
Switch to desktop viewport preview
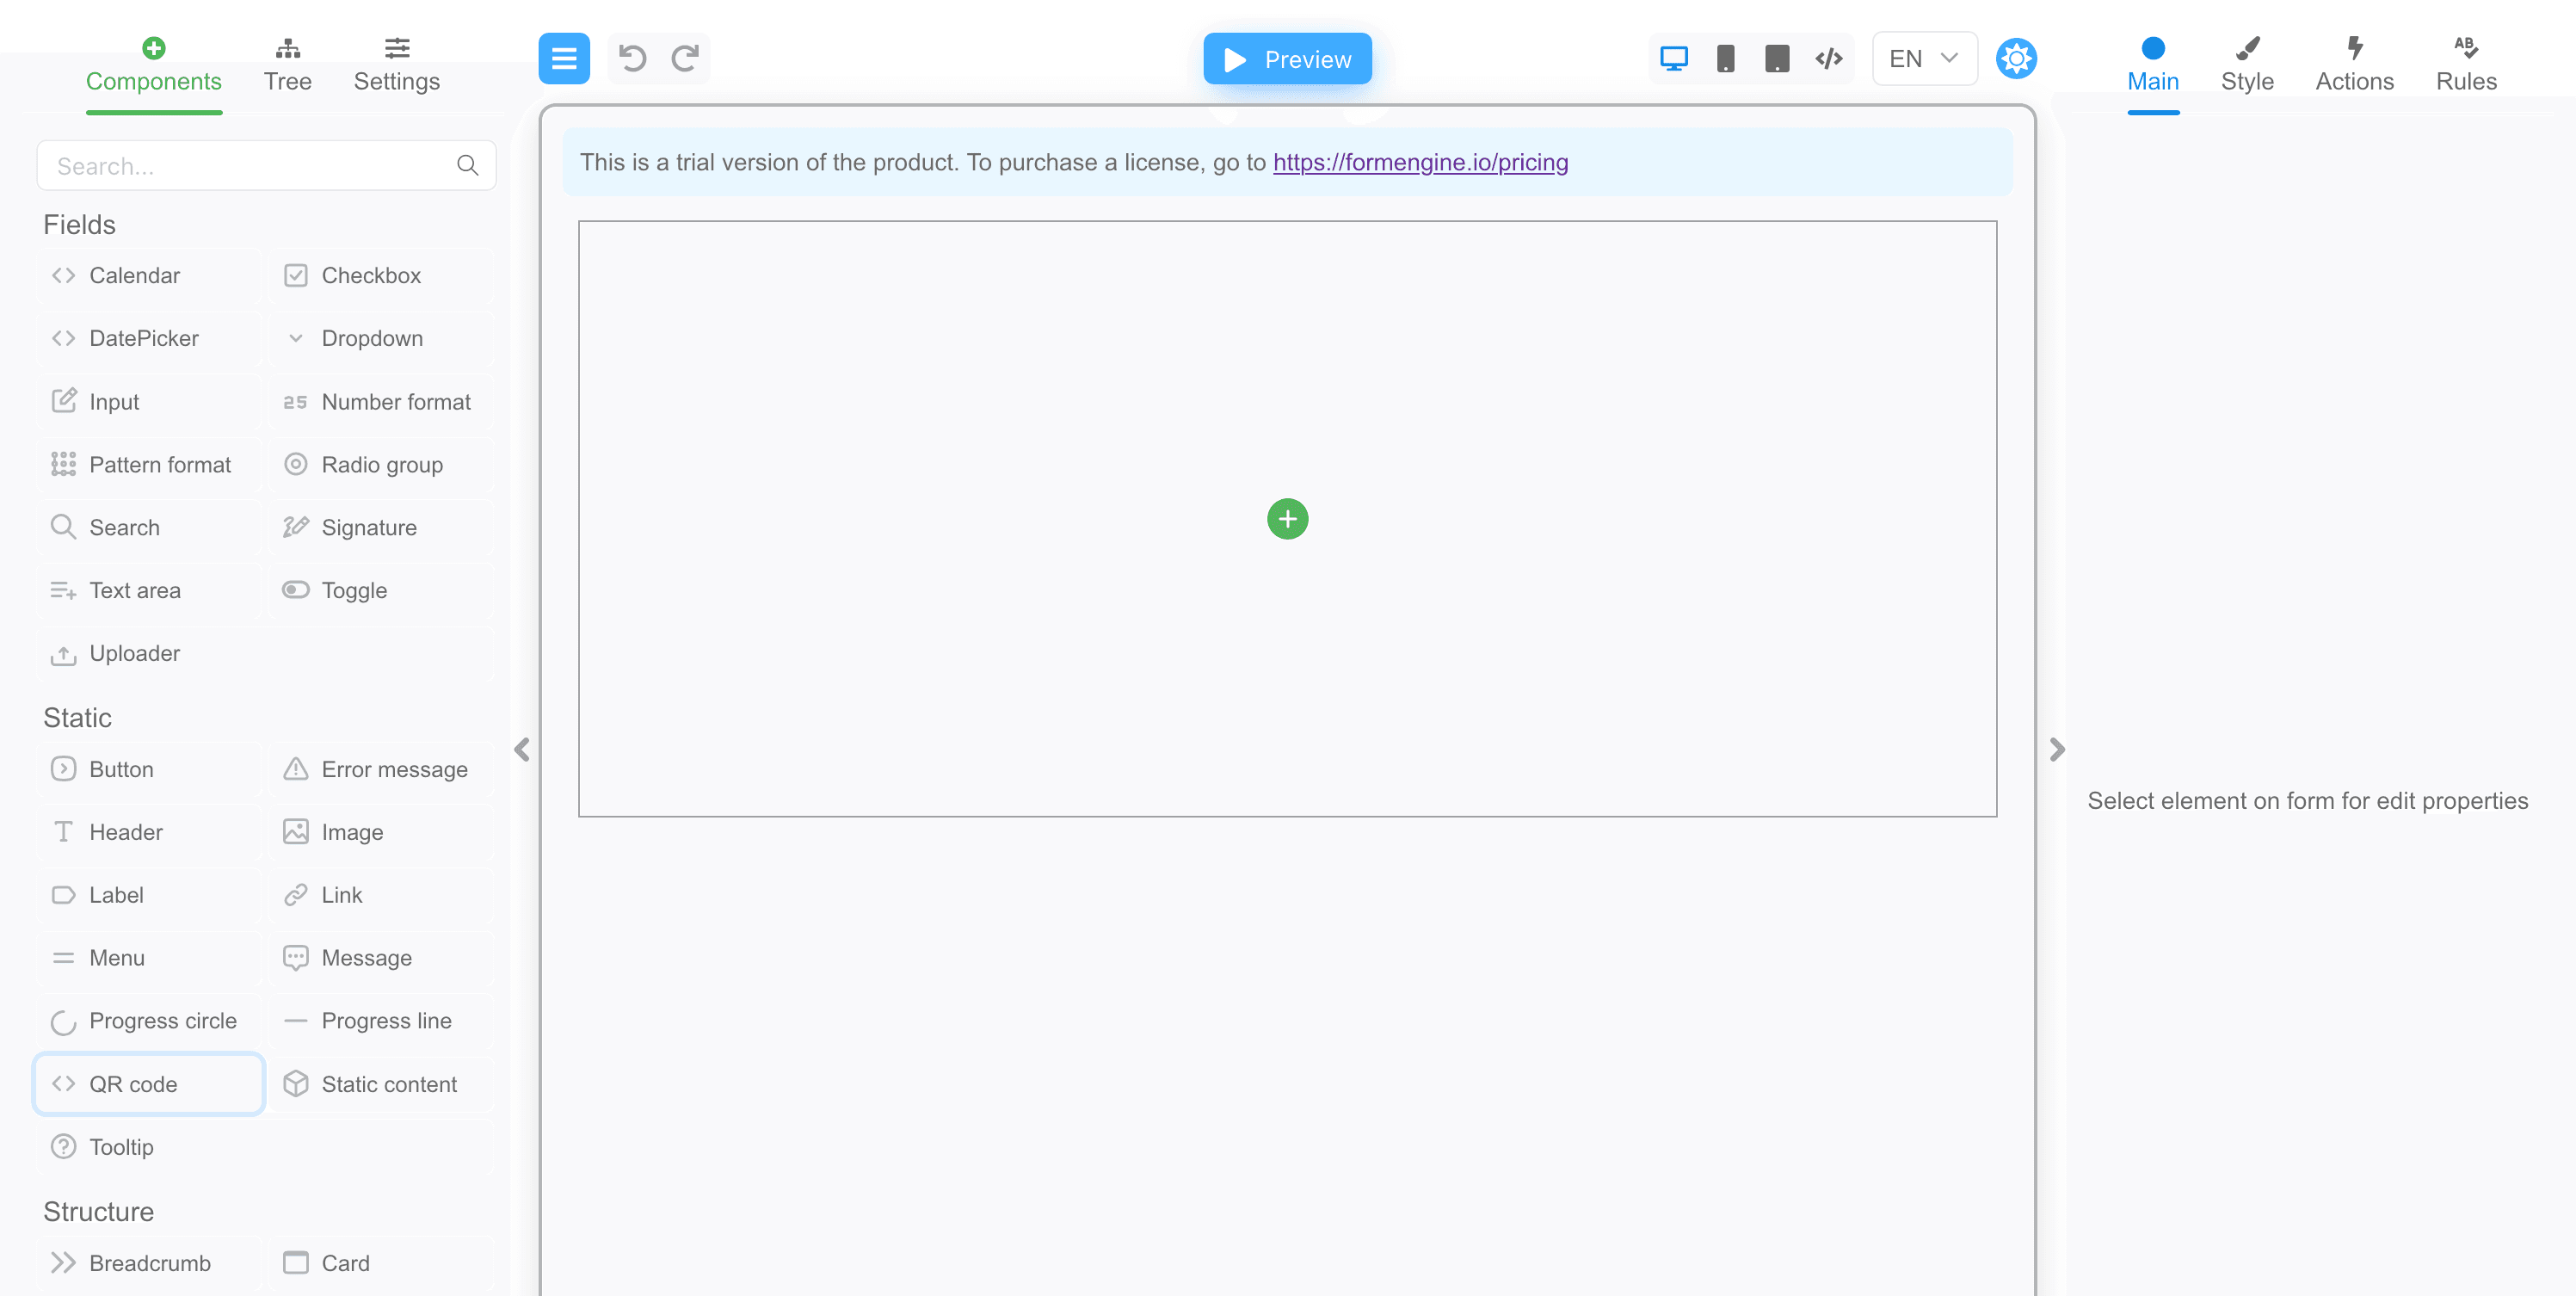(x=1674, y=58)
